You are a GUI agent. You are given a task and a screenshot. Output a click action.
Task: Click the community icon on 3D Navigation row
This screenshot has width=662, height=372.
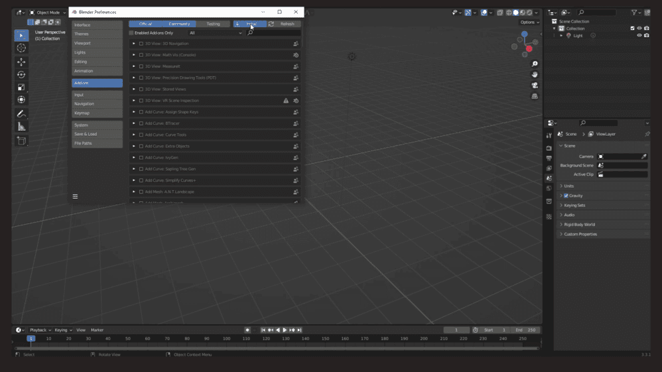tap(296, 44)
